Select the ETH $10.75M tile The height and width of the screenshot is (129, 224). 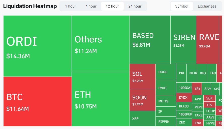100,99
